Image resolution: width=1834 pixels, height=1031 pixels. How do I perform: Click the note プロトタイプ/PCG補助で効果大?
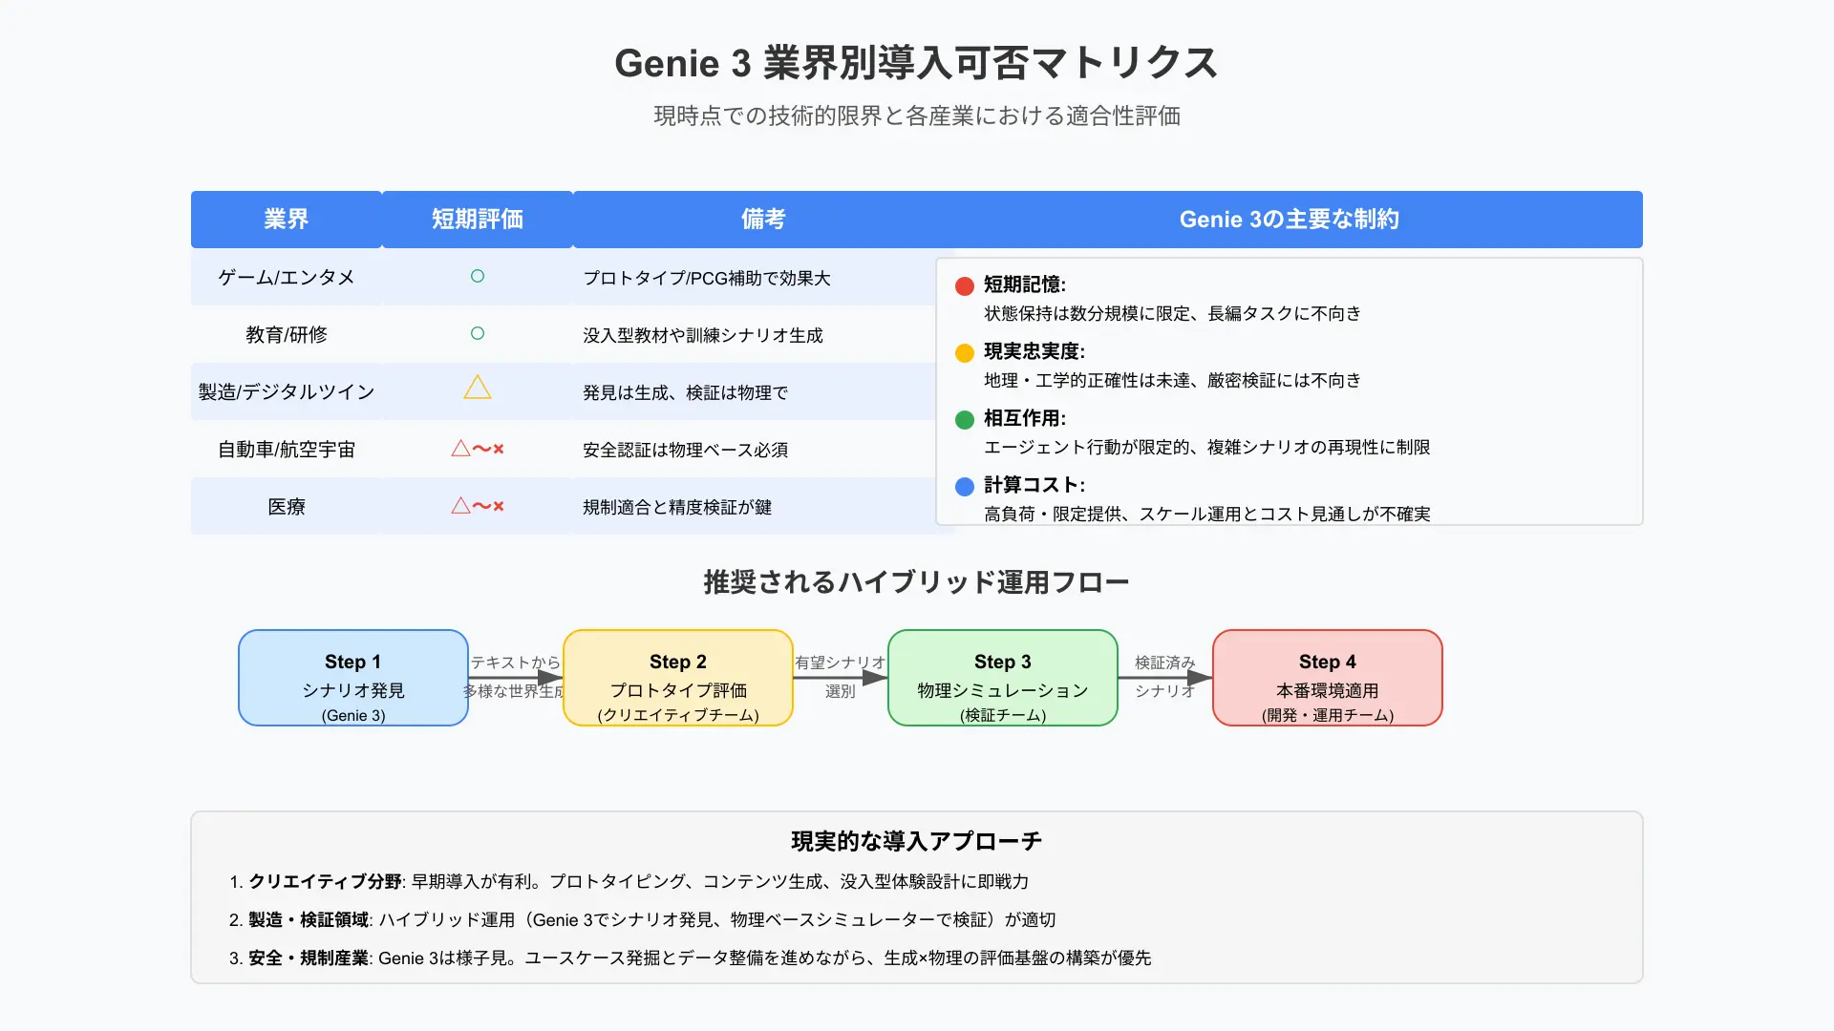click(x=707, y=278)
